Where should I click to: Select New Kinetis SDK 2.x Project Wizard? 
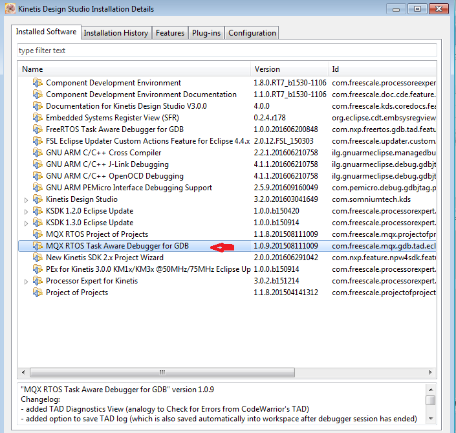click(227, 258)
